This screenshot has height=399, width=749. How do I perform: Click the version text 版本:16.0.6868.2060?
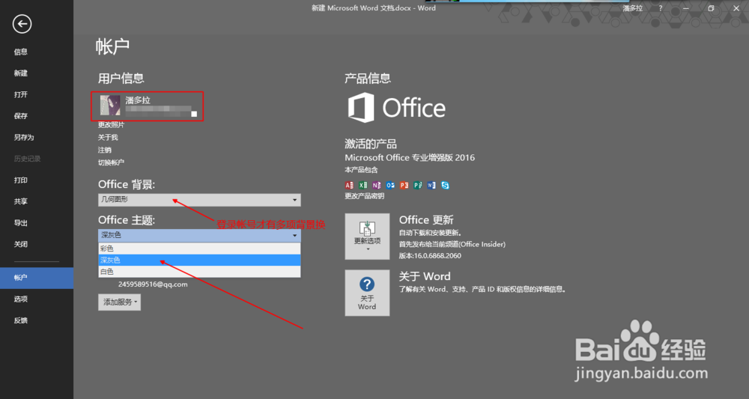click(430, 256)
